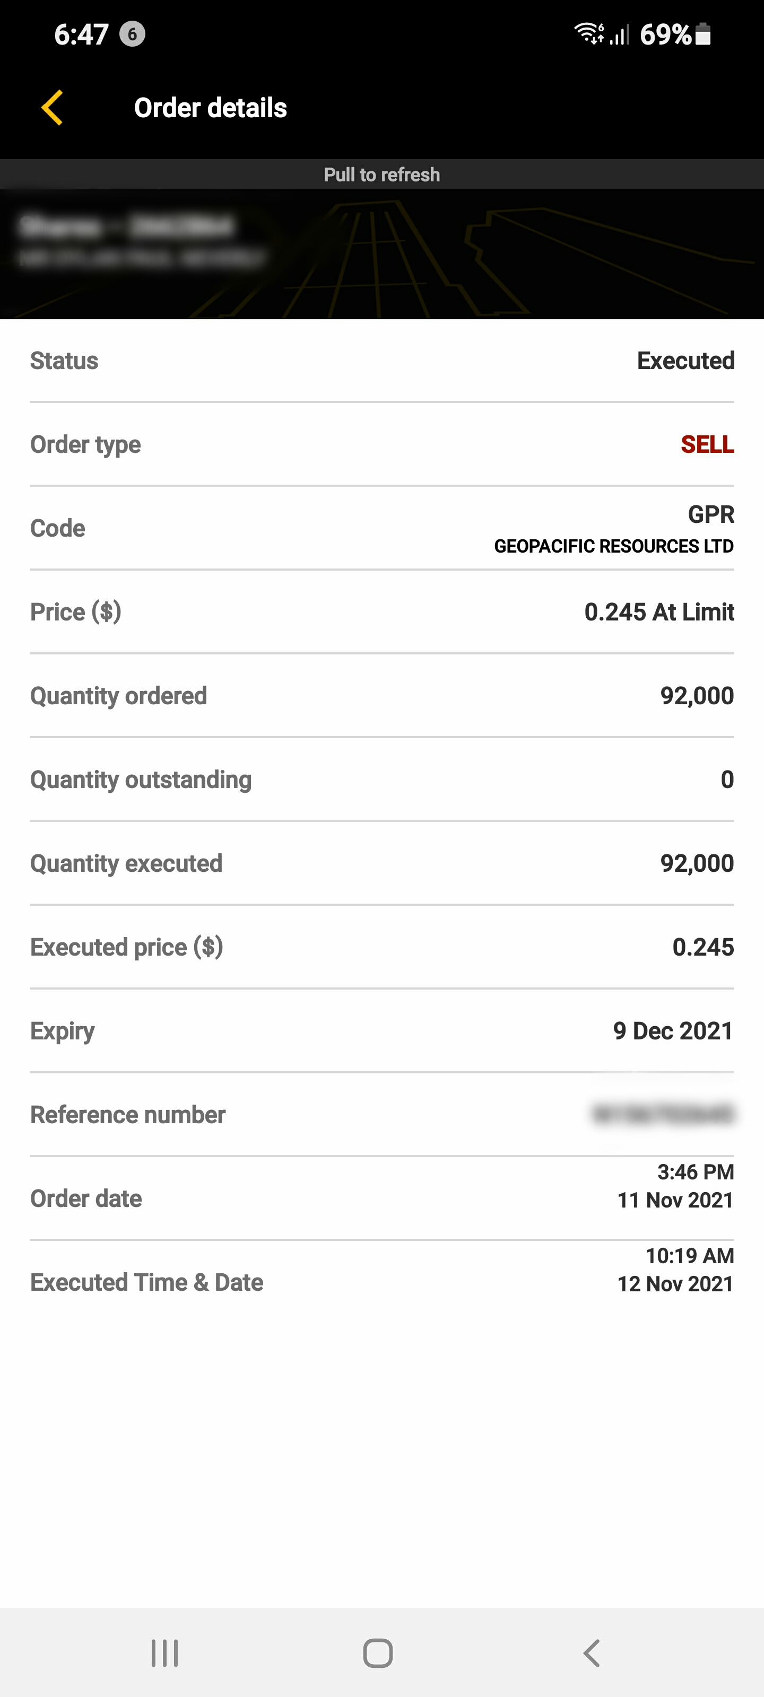Select the 9 Dec 2021 expiry
Screen dimensions: 764x1697
[x=673, y=1031]
